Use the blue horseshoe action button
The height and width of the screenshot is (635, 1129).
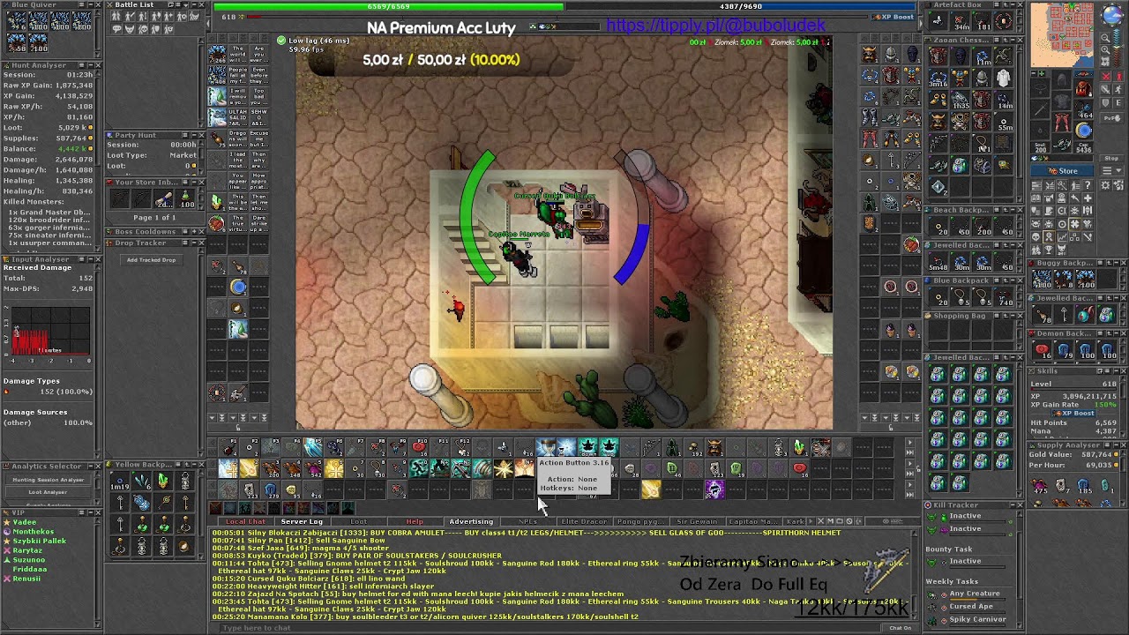click(271, 490)
